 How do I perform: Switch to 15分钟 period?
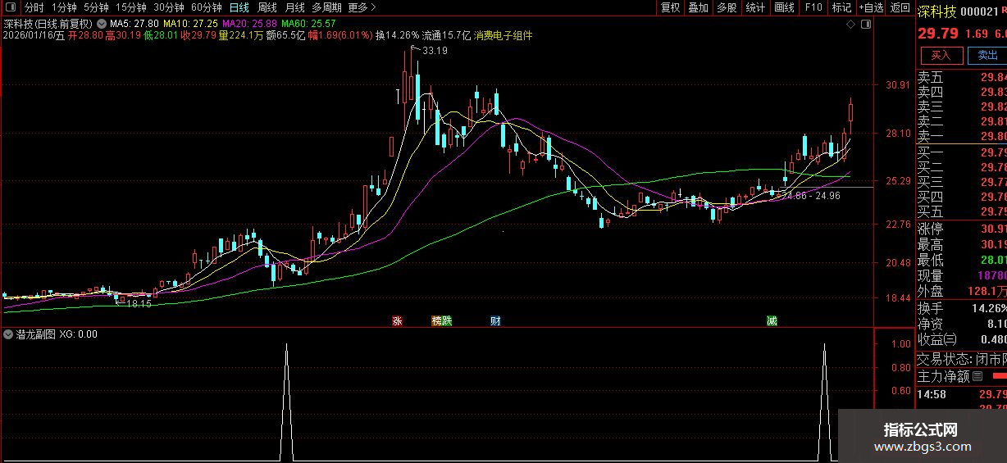131,7
